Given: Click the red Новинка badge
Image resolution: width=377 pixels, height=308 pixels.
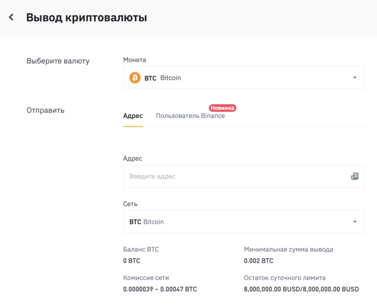Looking at the screenshot, I should (x=222, y=108).
